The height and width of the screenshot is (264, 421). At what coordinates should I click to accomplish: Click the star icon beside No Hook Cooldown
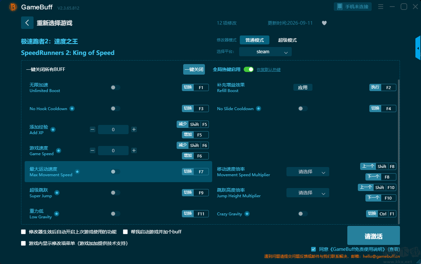[72, 108]
